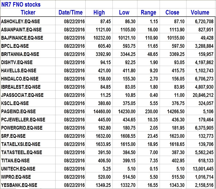Click the High column header

99,12
